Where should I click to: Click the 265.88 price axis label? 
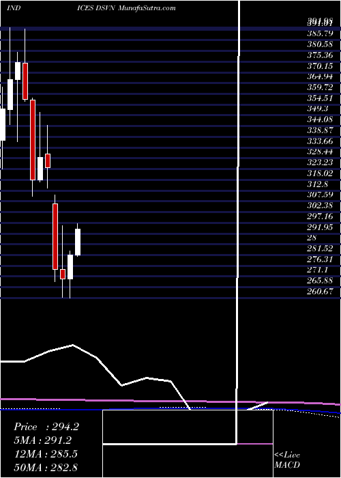click(x=320, y=280)
